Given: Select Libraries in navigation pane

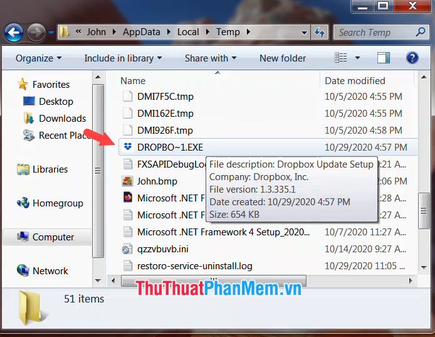Looking at the screenshot, I should point(50,169).
